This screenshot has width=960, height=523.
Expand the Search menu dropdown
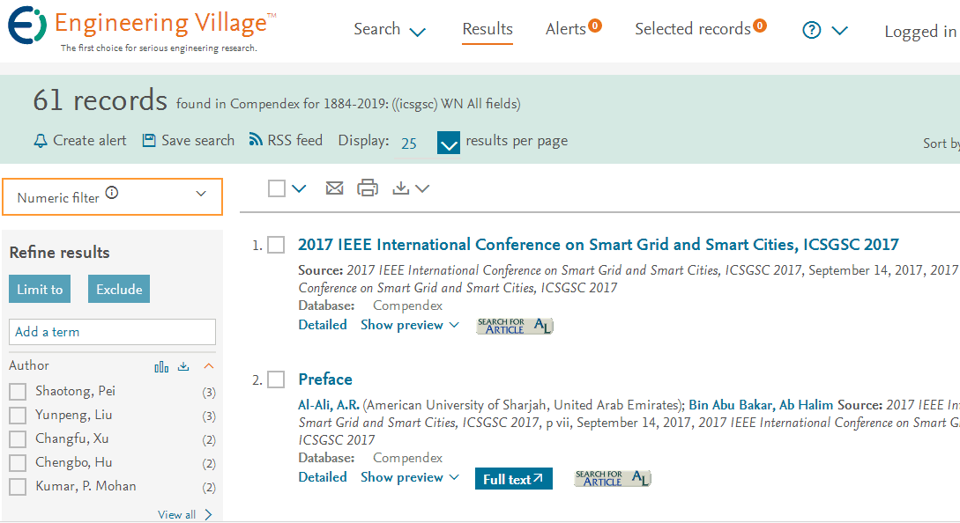click(417, 32)
